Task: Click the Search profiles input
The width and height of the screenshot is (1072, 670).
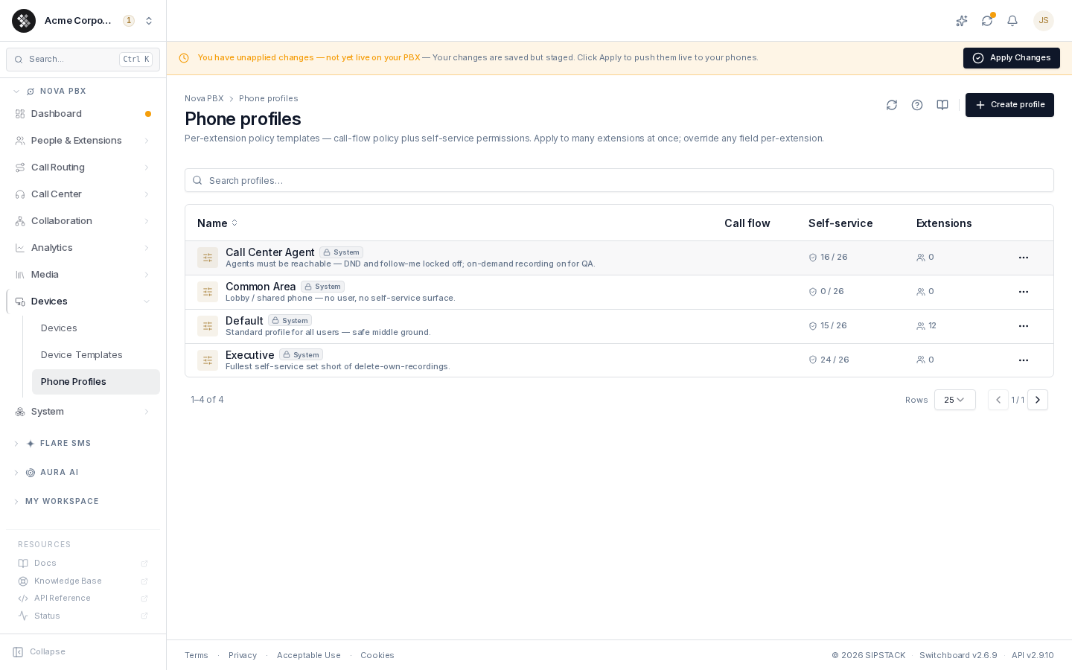Action: tap(619, 180)
